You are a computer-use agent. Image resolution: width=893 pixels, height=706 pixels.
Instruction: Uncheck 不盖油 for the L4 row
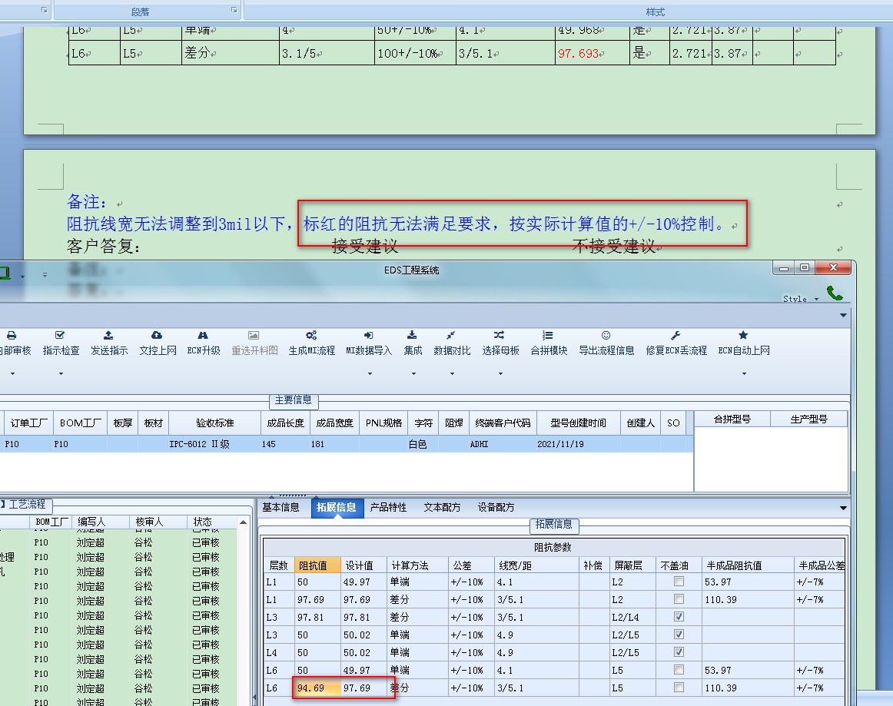click(679, 652)
